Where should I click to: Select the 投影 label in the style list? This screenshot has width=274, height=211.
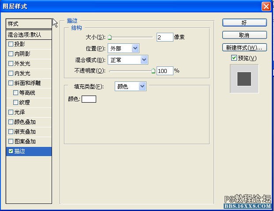tap(19, 44)
